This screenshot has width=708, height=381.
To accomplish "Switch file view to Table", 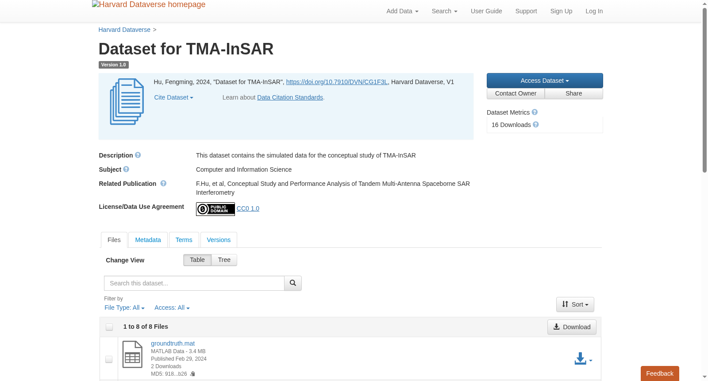I will click(x=197, y=260).
